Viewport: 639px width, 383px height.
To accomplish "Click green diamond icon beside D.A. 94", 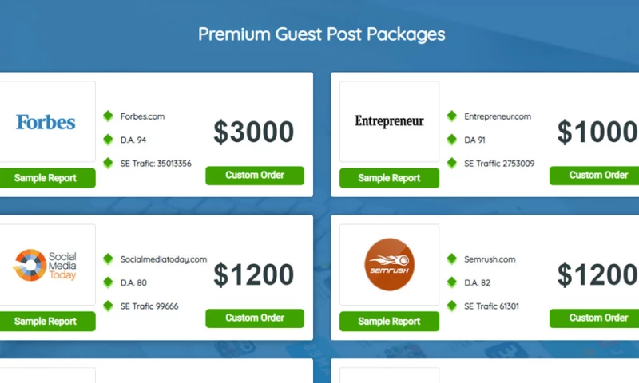I will (108, 140).
